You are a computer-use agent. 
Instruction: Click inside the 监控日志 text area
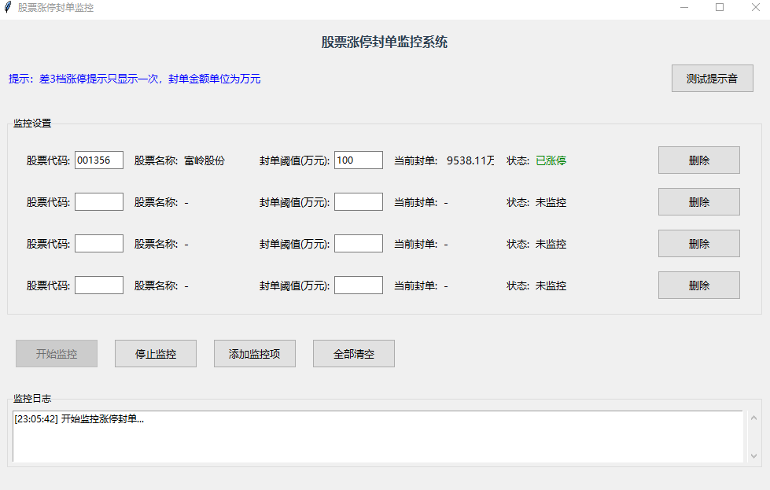point(378,440)
